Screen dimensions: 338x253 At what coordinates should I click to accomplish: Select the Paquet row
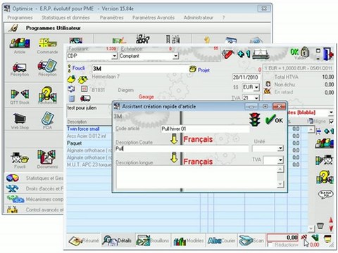[89, 143]
